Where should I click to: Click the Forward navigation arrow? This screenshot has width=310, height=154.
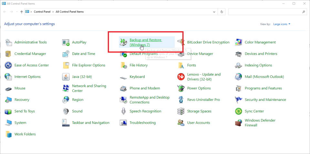tap(11, 12)
